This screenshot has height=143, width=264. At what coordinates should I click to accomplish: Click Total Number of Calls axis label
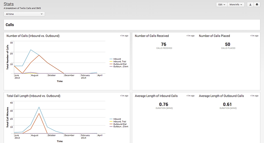7,57
